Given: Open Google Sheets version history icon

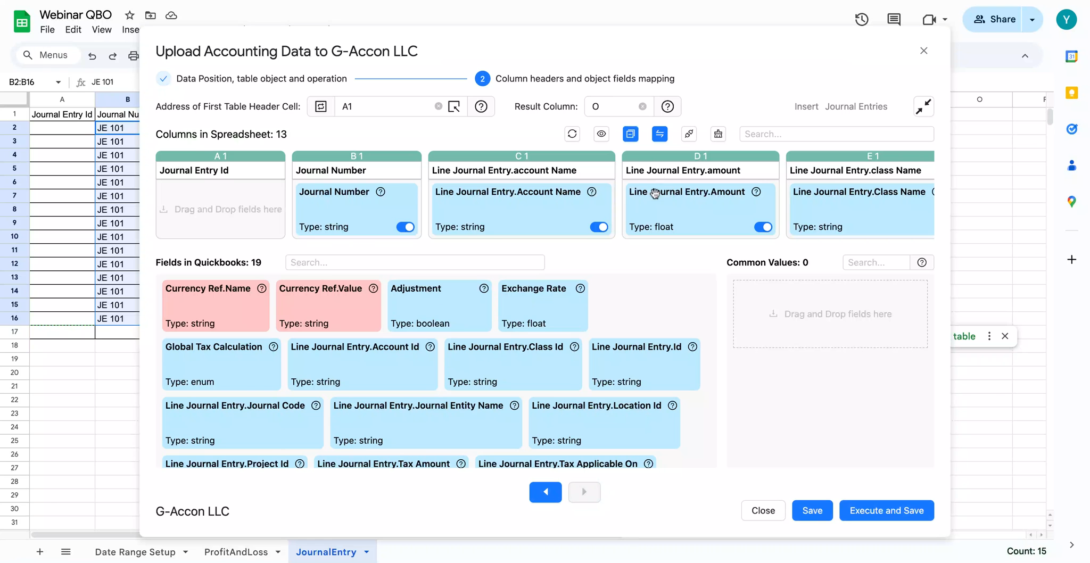Looking at the screenshot, I should pyautogui.click(x=862, y=20).
